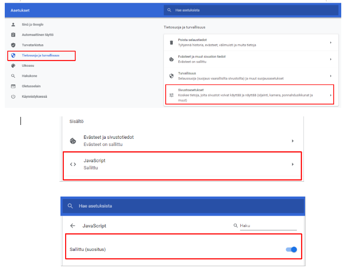
Task: Click the clipboard icon for Automaattinen täyttö
Action: point(13,35)
